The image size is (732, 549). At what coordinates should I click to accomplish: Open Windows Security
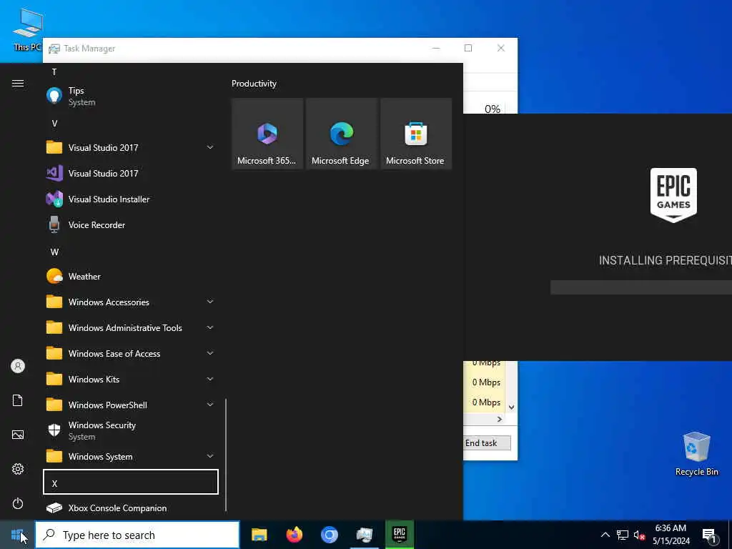pos(130,430)
